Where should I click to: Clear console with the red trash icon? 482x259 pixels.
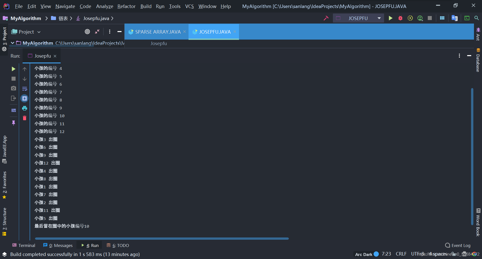coord(25,118)
